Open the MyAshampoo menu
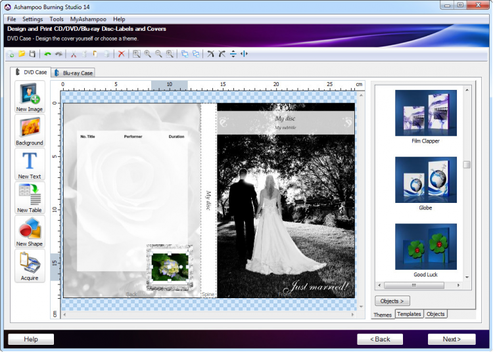Image resolution: width=493 pixels, height=352 pixels. pyautogui.click(x=88, y=20)
